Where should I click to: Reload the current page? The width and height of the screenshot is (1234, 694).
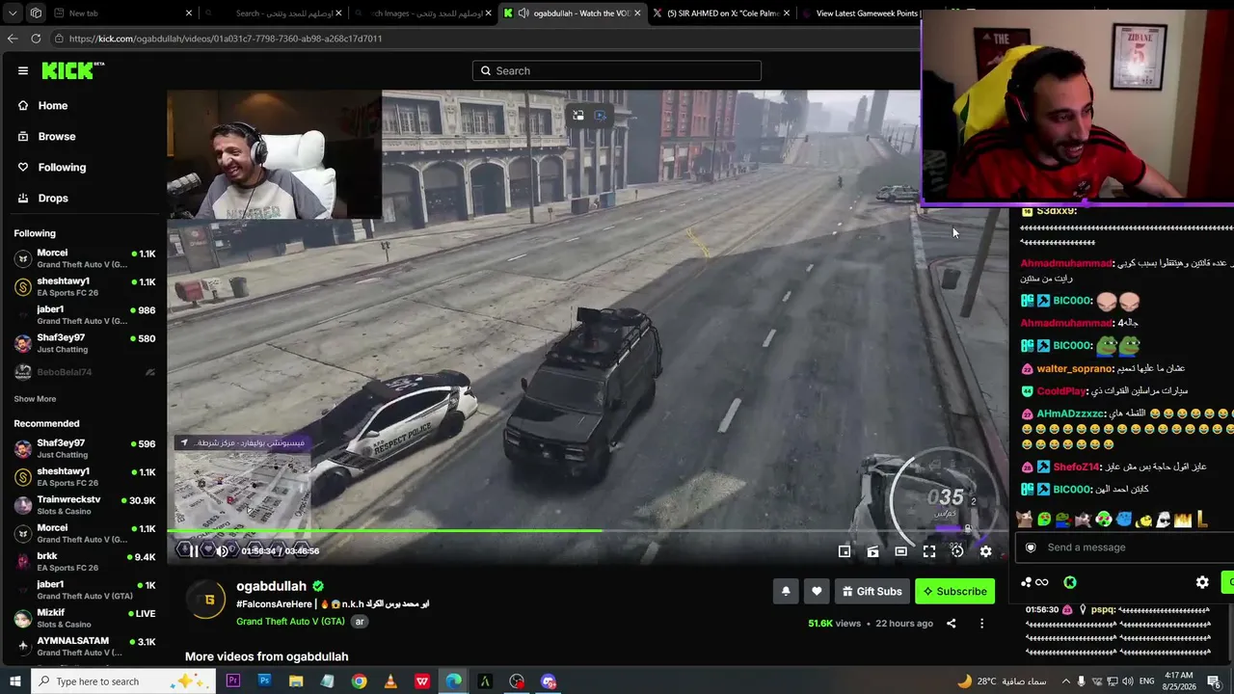click(36, 39)
